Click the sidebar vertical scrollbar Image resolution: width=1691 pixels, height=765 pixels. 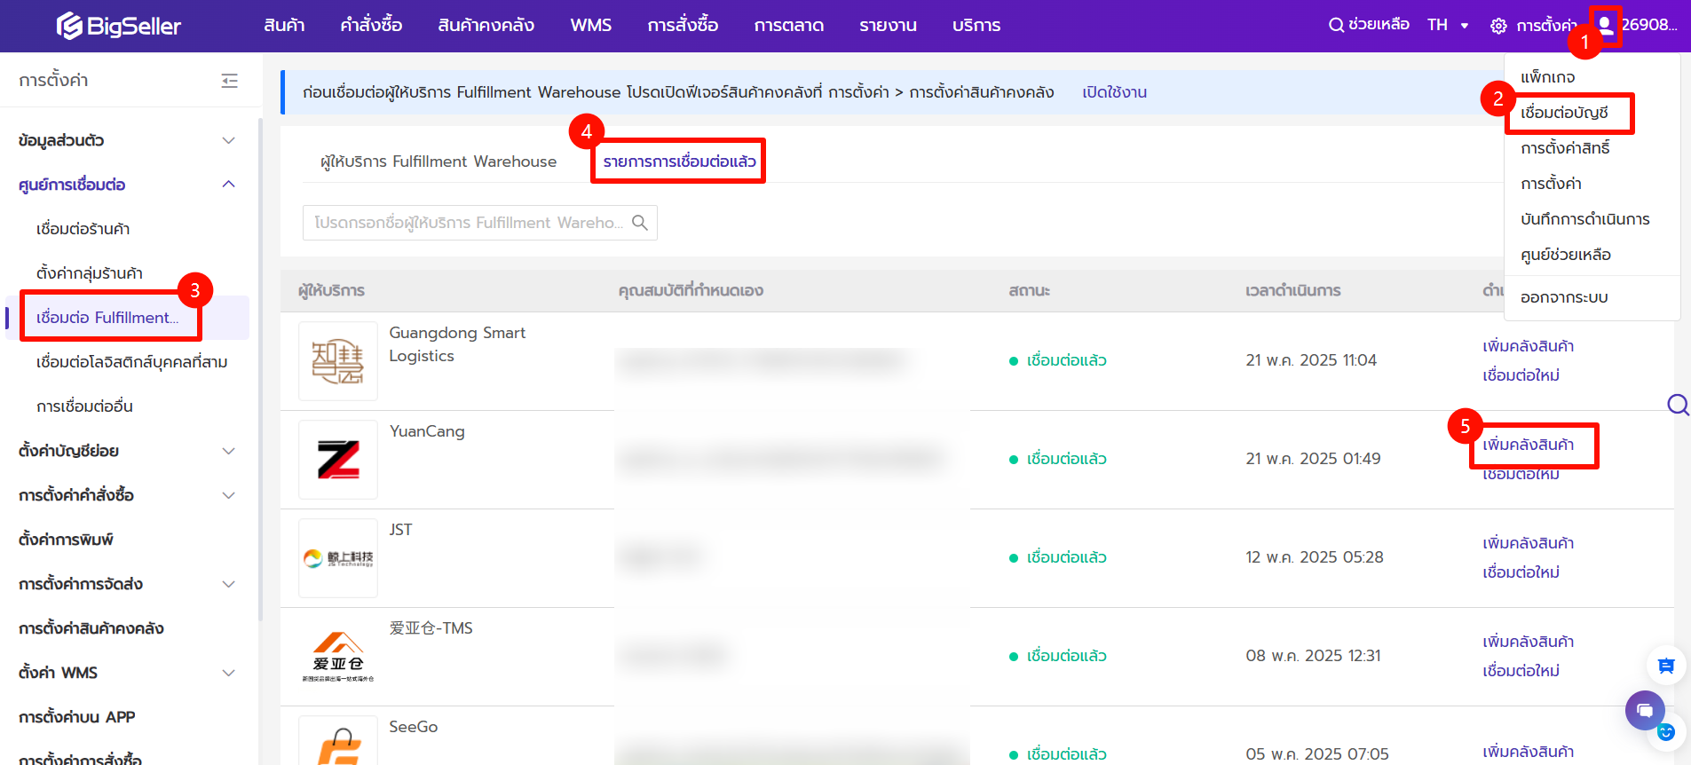point(260,368)
